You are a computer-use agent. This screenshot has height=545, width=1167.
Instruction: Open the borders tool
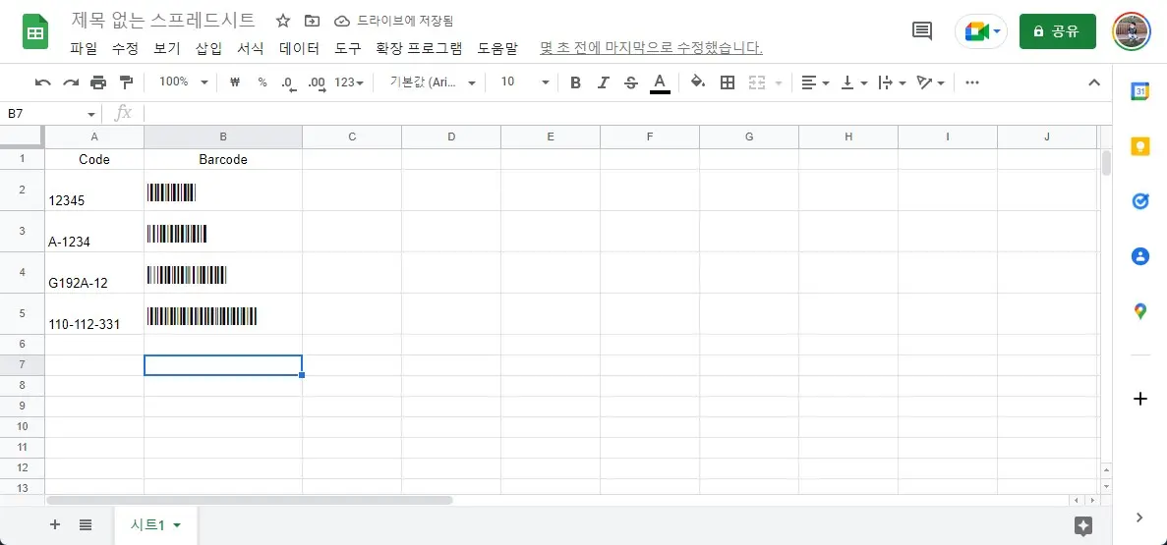[728, 82]
